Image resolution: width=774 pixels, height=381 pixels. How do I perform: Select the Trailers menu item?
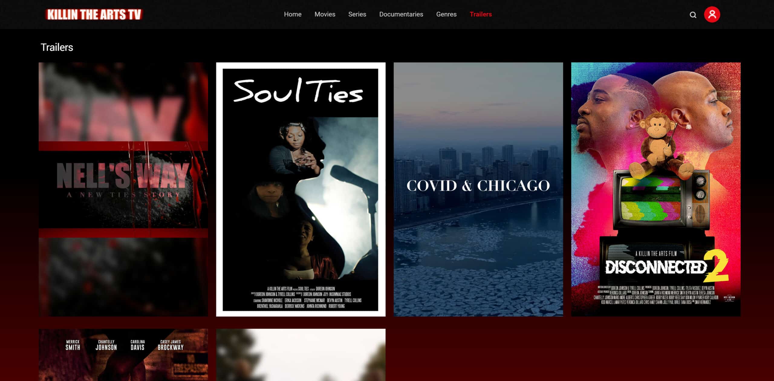(480, 14)
